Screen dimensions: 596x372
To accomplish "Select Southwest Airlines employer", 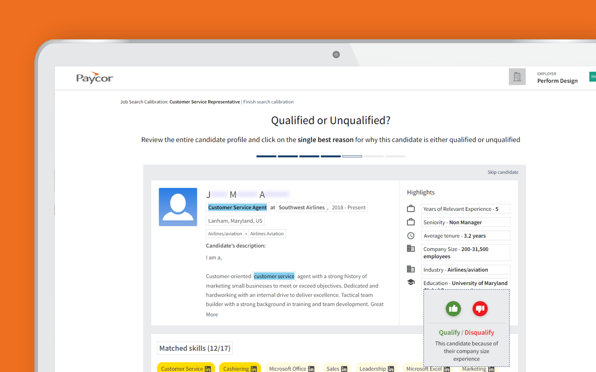I will [x=302, y=207].
